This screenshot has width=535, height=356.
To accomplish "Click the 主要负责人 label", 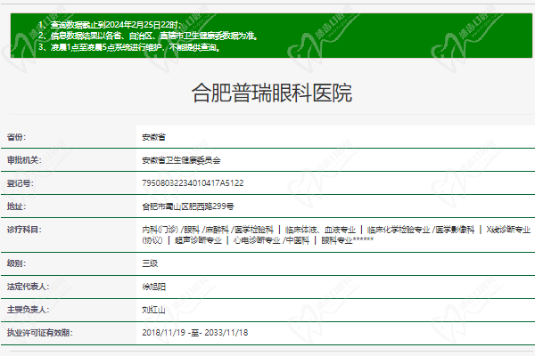I will 28,310.
